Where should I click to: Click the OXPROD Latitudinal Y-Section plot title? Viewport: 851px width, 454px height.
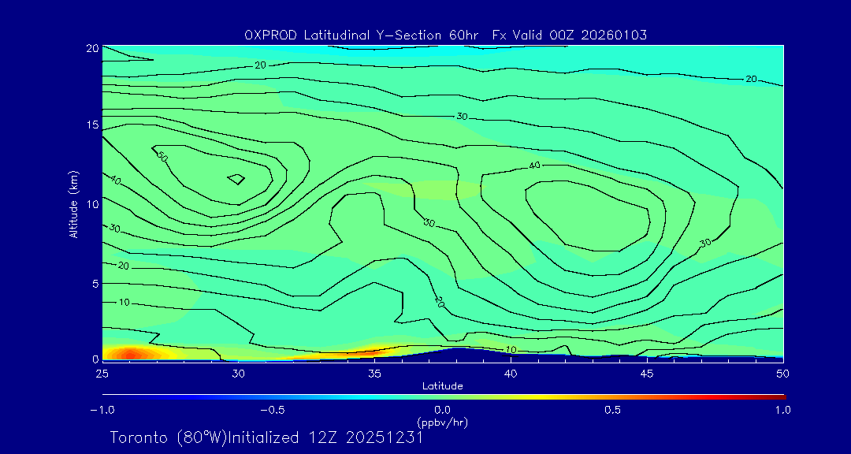coord(446,35)
